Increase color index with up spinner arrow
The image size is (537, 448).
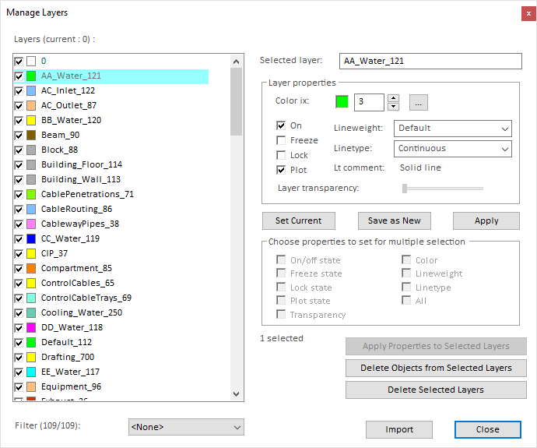tap(393, 98)
